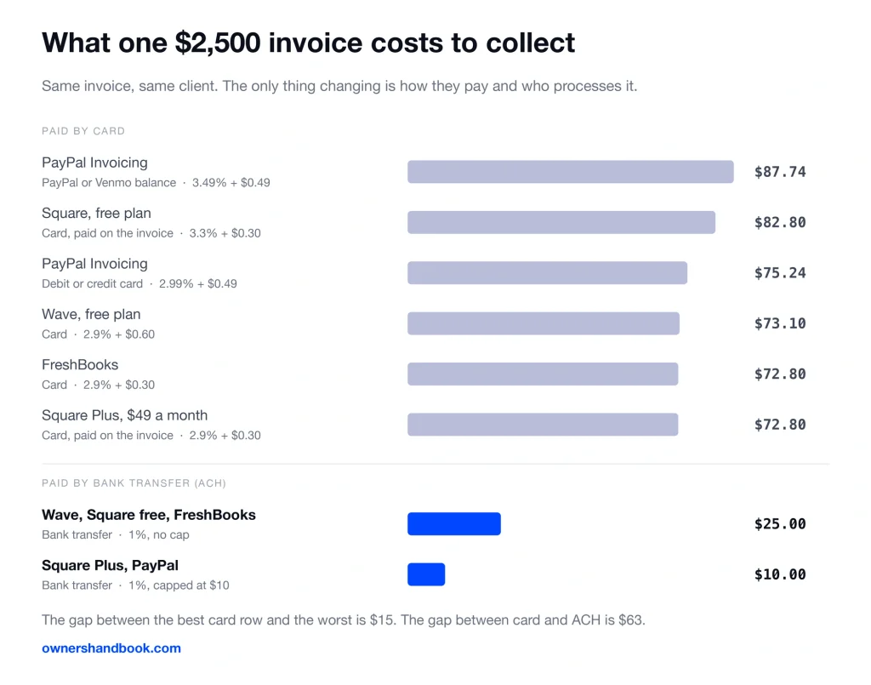
Task: Open the ownershandbook.com link
Action: (x=111, y=648)
